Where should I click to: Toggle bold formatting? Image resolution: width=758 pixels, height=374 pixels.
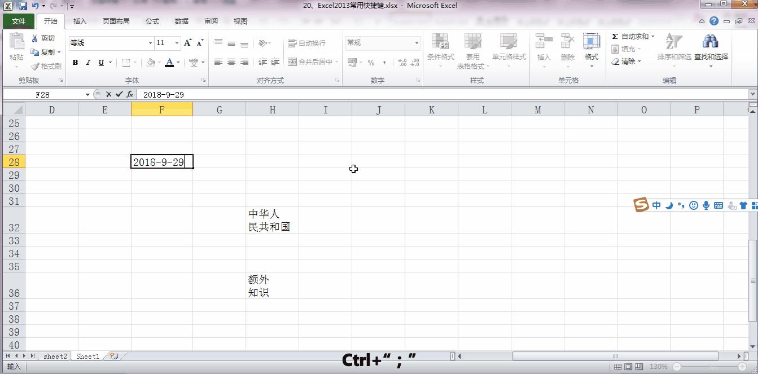(75, 63)
